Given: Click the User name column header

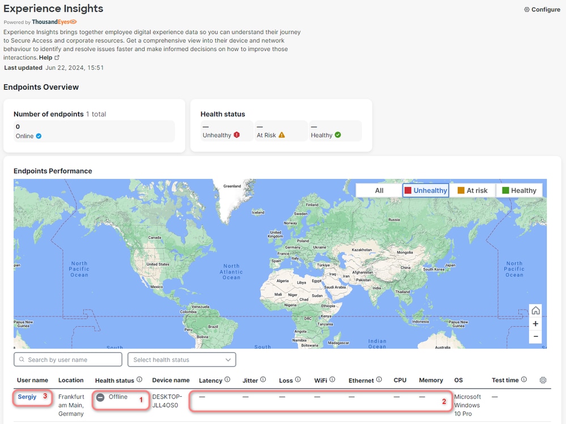Looking at the screenshot, I should (x=32, y=380).
